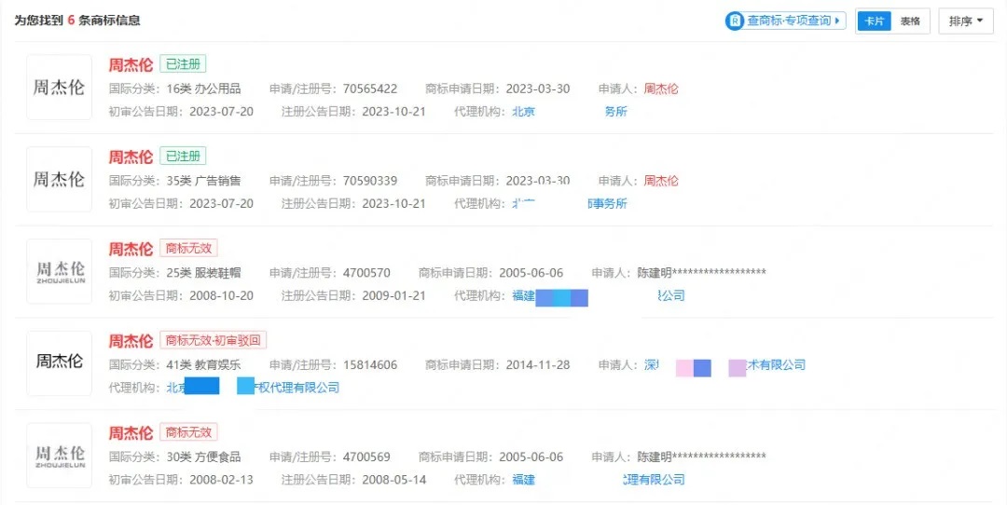
Task: Click the 35类 广告销售 classification text
Action: (203, 181)
